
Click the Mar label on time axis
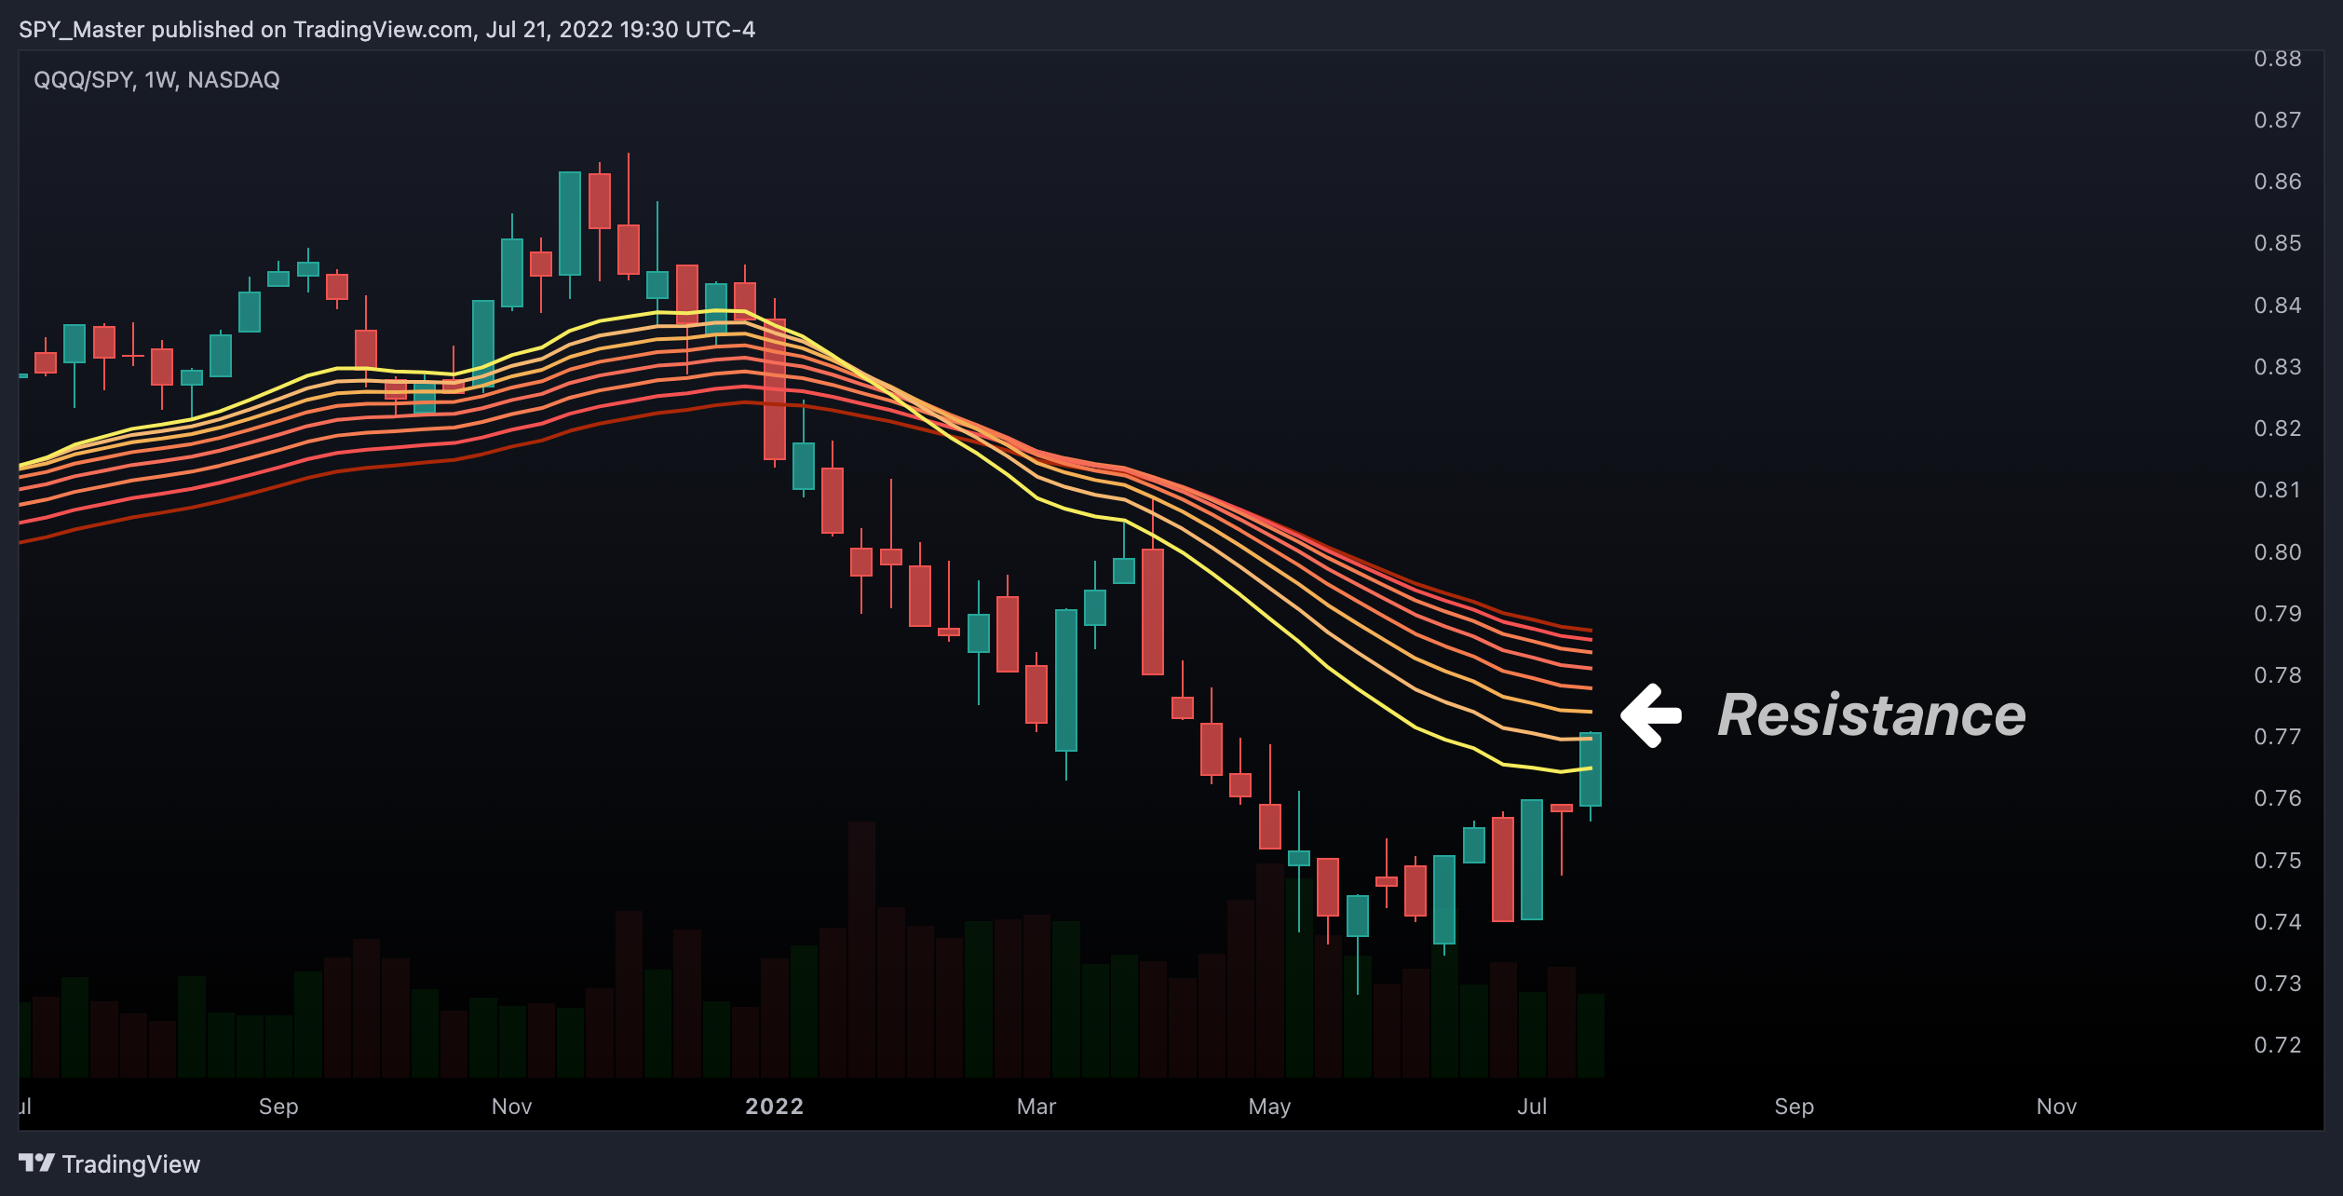coord(1036,1107)
